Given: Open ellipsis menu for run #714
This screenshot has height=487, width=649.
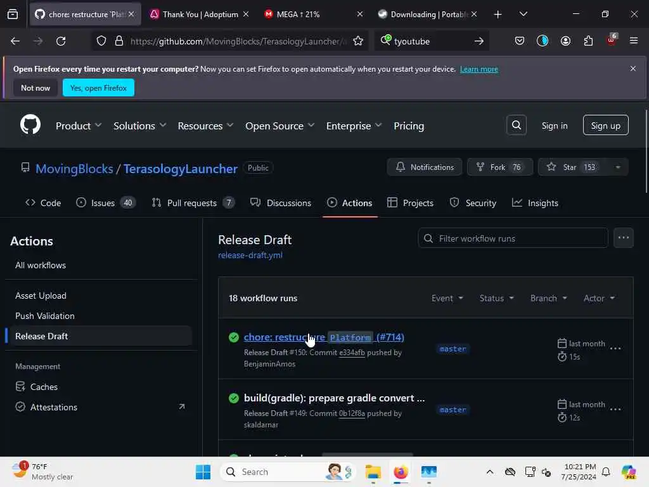Looking at the screenshot, I should (x=615, y=349).
